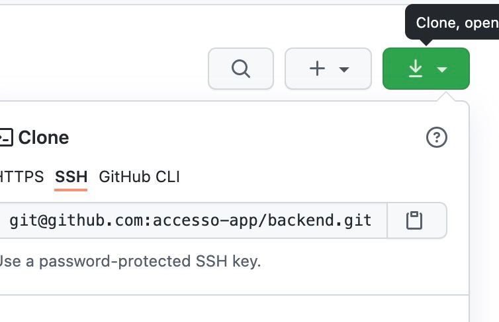Viewport: 499px width, 322px height.
Task: Click the "Clone, open" tooltip bubble
Action: (x=455, y=23)
